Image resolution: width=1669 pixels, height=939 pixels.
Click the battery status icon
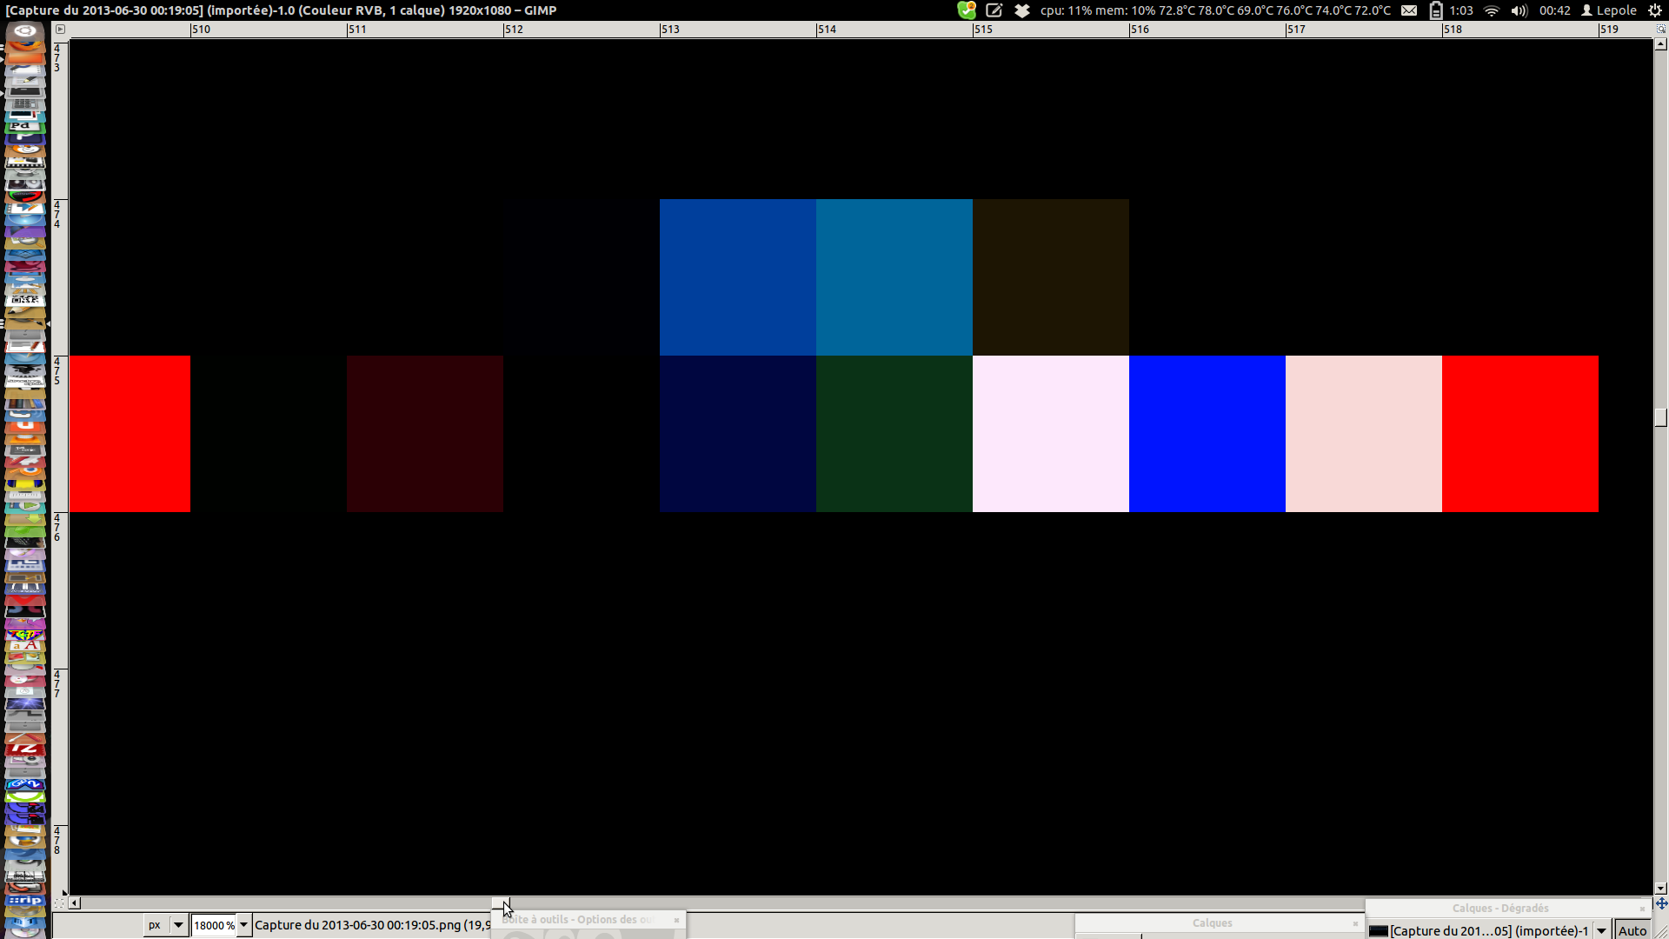click(x=1436, y=10)
